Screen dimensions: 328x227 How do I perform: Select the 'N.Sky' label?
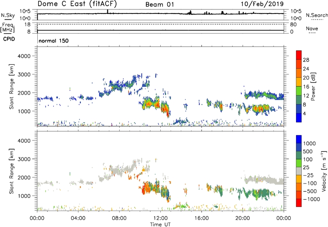coord(8,15)
